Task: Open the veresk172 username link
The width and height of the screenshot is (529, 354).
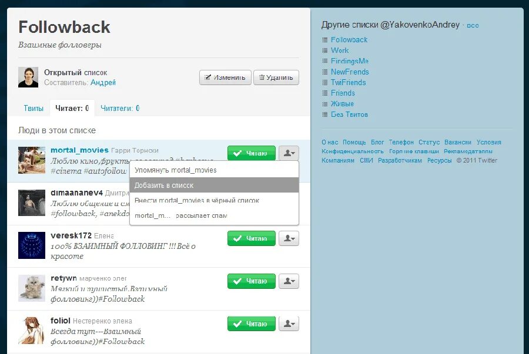Action: pos(71,235)
